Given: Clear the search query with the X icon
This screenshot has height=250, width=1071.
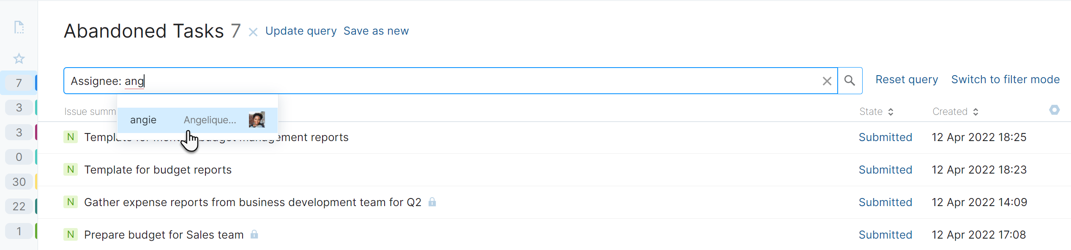Looking at the screenshot, I should pos(826,80).
